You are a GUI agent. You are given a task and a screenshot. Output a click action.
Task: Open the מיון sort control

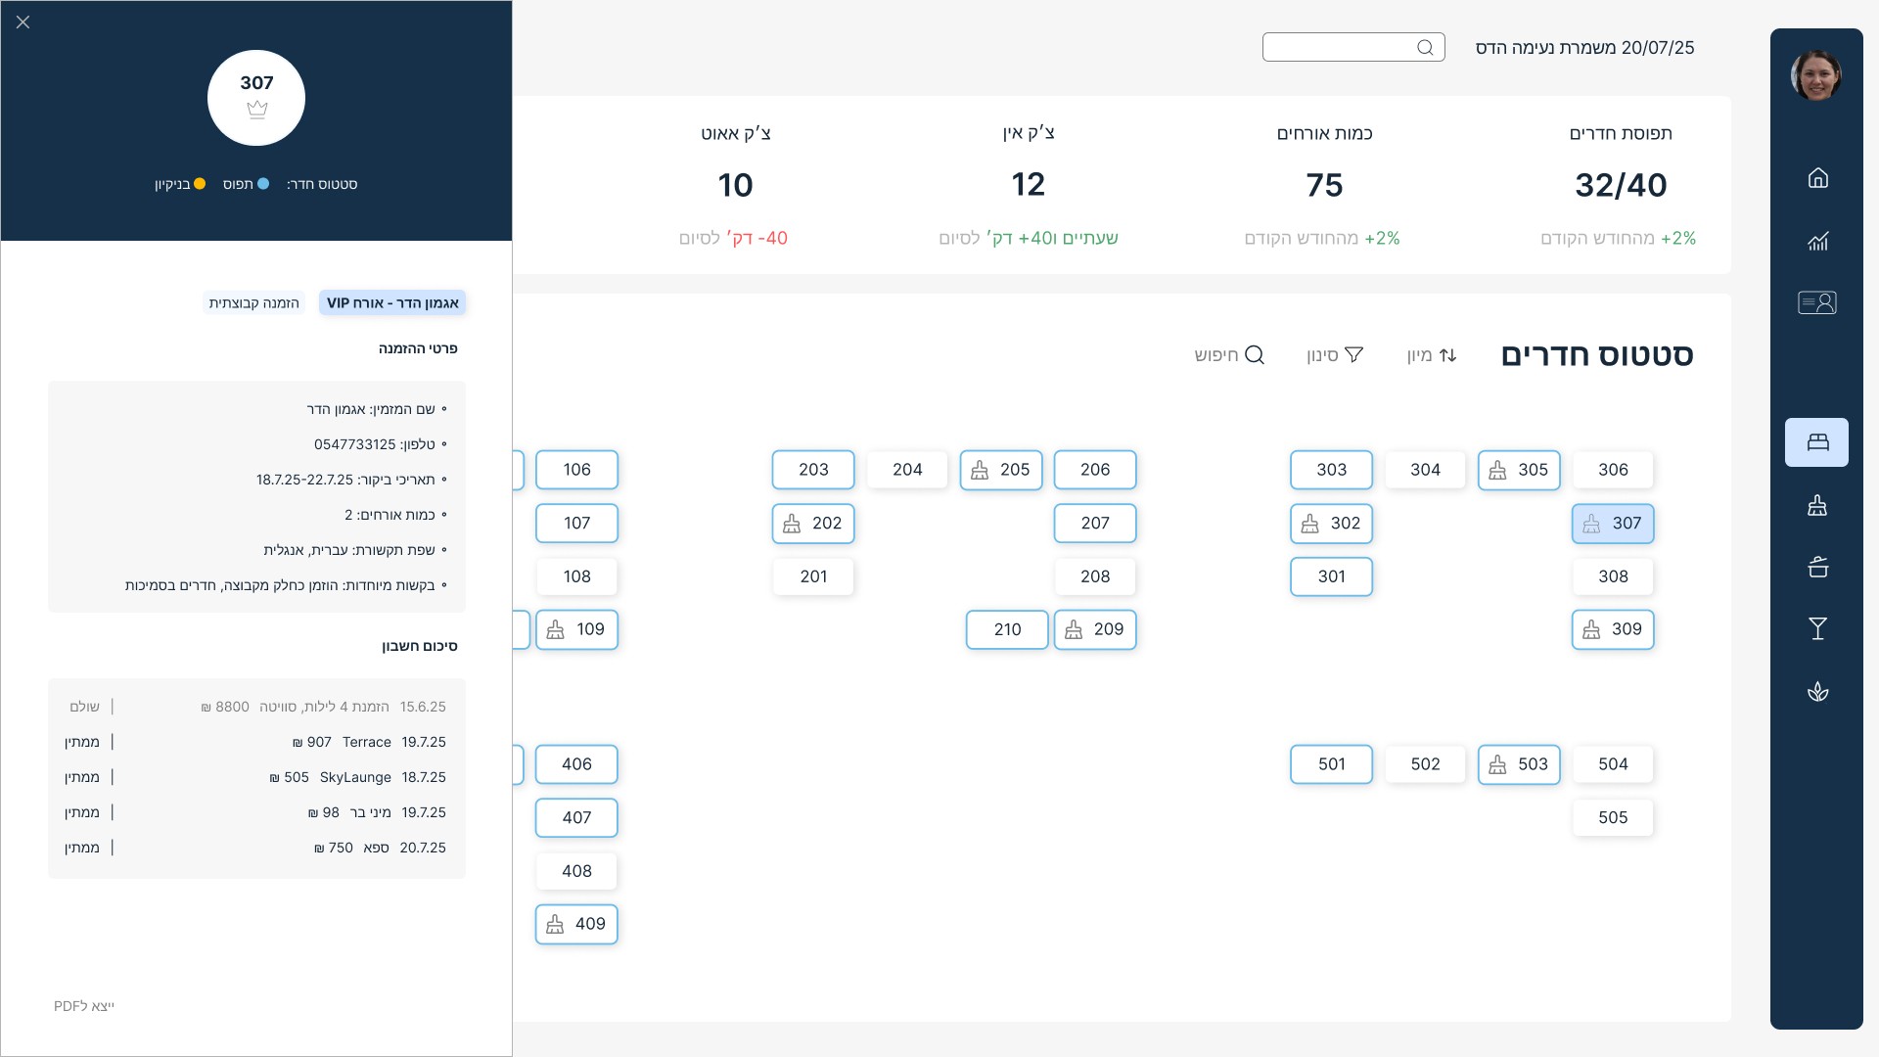pos(1432,355)
